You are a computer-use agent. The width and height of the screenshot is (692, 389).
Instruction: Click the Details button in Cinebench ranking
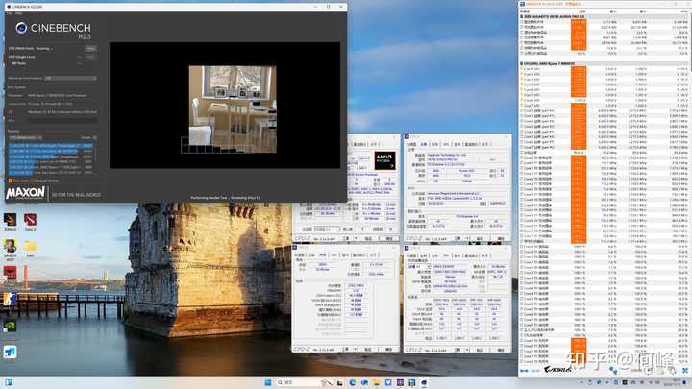click(95, 137)
